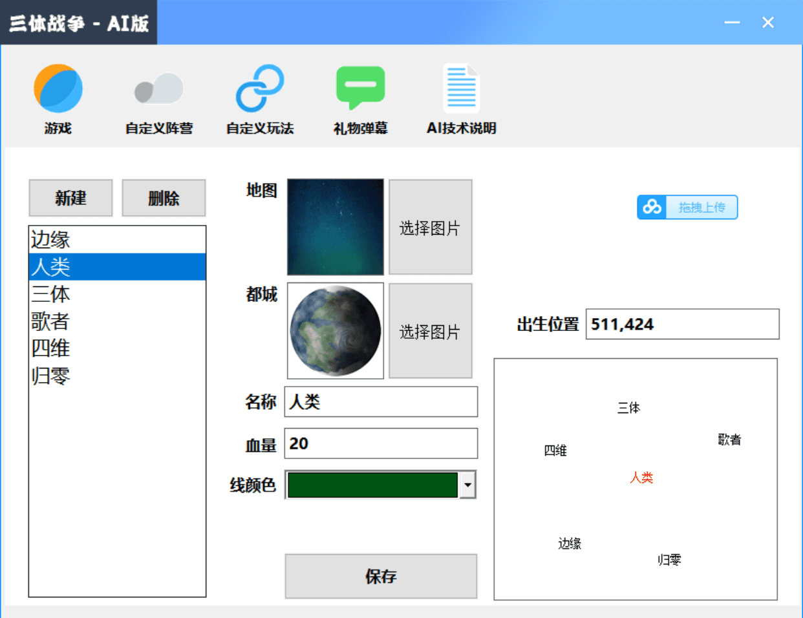Open 自定义玩法 (Custom Gameplay) icon
The height and width of the screenshot is (618, 803).
[259, 89]
